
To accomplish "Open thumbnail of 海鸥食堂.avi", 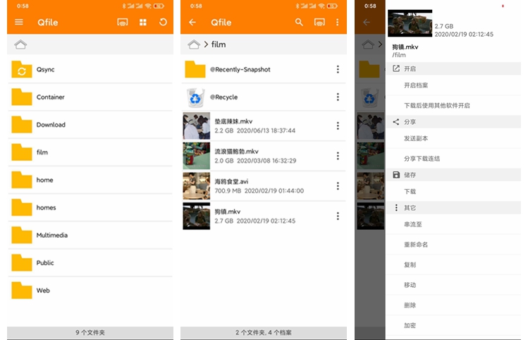I will tap(196, 186).
